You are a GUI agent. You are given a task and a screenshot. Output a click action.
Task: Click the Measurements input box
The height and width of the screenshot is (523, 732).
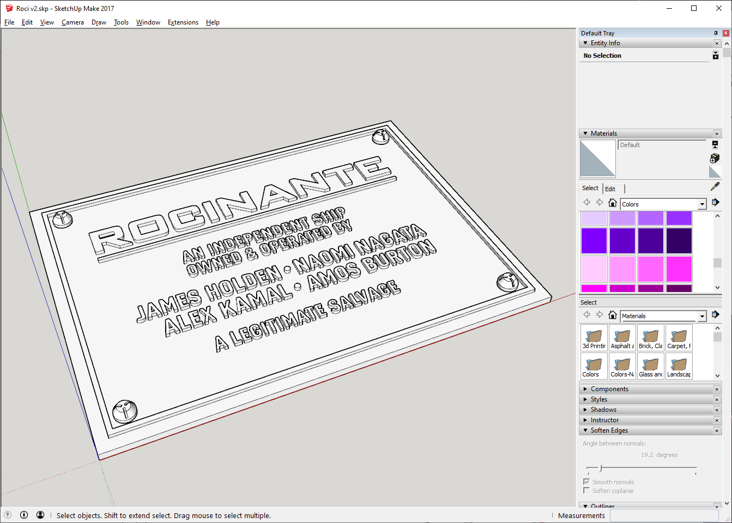point(664,515)
